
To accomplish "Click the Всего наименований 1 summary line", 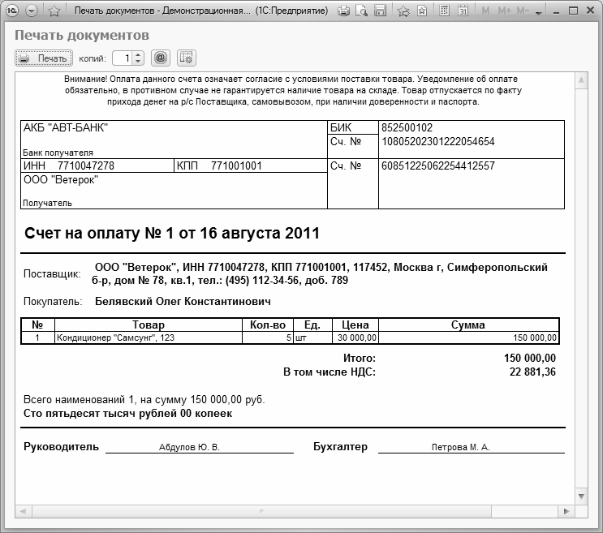I will pyautogui.click(x=144, y=400).
